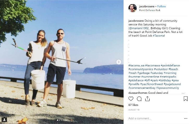Open the @mariami1002_ mention
The width and height of the screenshot is (189, 124).
pos(139,28)
